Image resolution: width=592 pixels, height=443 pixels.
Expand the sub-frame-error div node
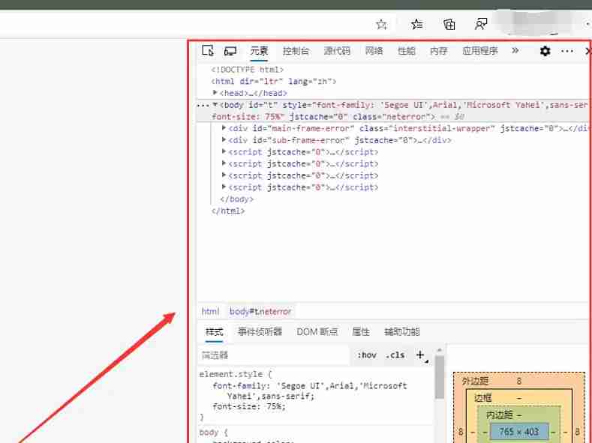tap(224, 139)
